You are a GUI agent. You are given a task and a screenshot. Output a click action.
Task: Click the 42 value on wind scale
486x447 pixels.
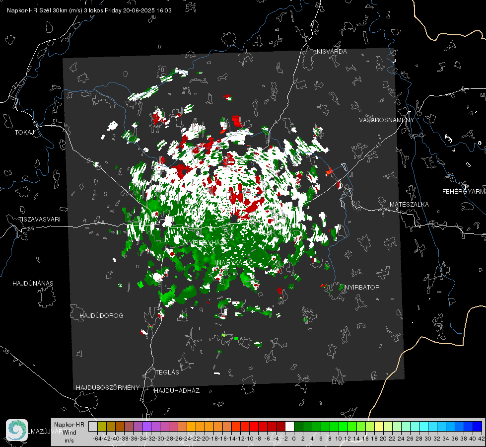coord(481,439)
